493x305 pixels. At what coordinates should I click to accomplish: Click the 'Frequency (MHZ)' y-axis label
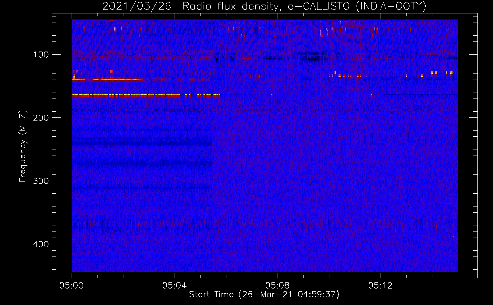coord(23,146)
